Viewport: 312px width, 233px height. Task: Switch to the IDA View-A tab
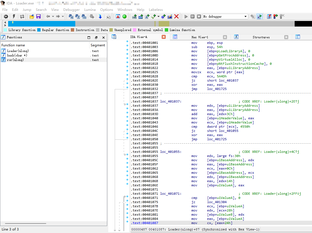pyautogui.click(x=139, y=37)
